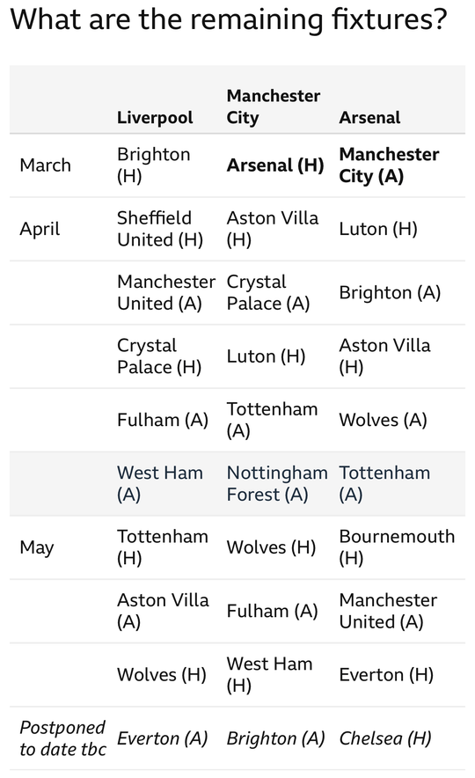
Task: Select the Everton (H) Arsenal fixture
Action: click(x=386, y=675)
